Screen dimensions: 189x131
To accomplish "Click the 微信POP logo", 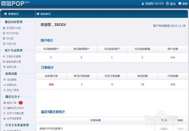I will pyautogui.click(x=15, y=3).
